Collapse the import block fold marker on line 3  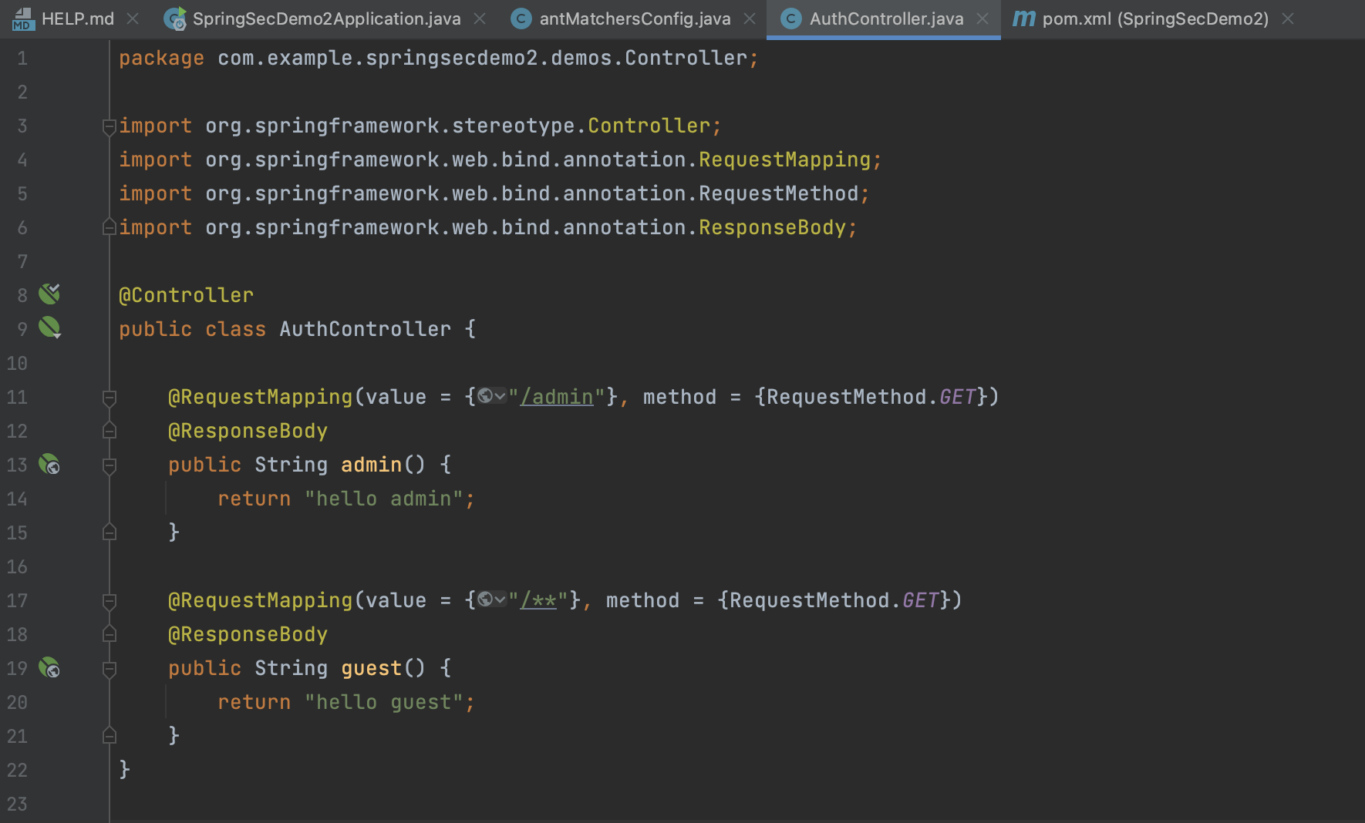pyautogui.click(x=109, y=126)
